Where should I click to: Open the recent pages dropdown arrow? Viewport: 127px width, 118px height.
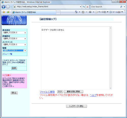pos(11,7)
